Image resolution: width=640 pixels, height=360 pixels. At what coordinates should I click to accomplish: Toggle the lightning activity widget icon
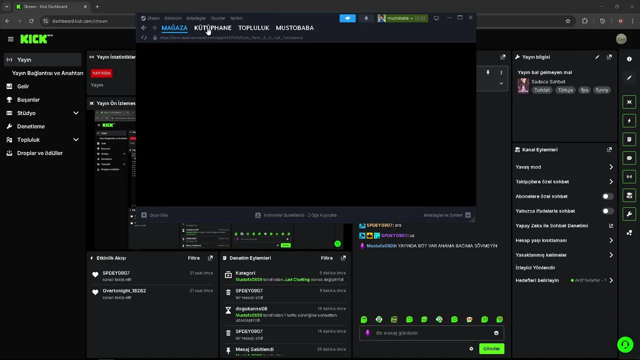point(629,120)
